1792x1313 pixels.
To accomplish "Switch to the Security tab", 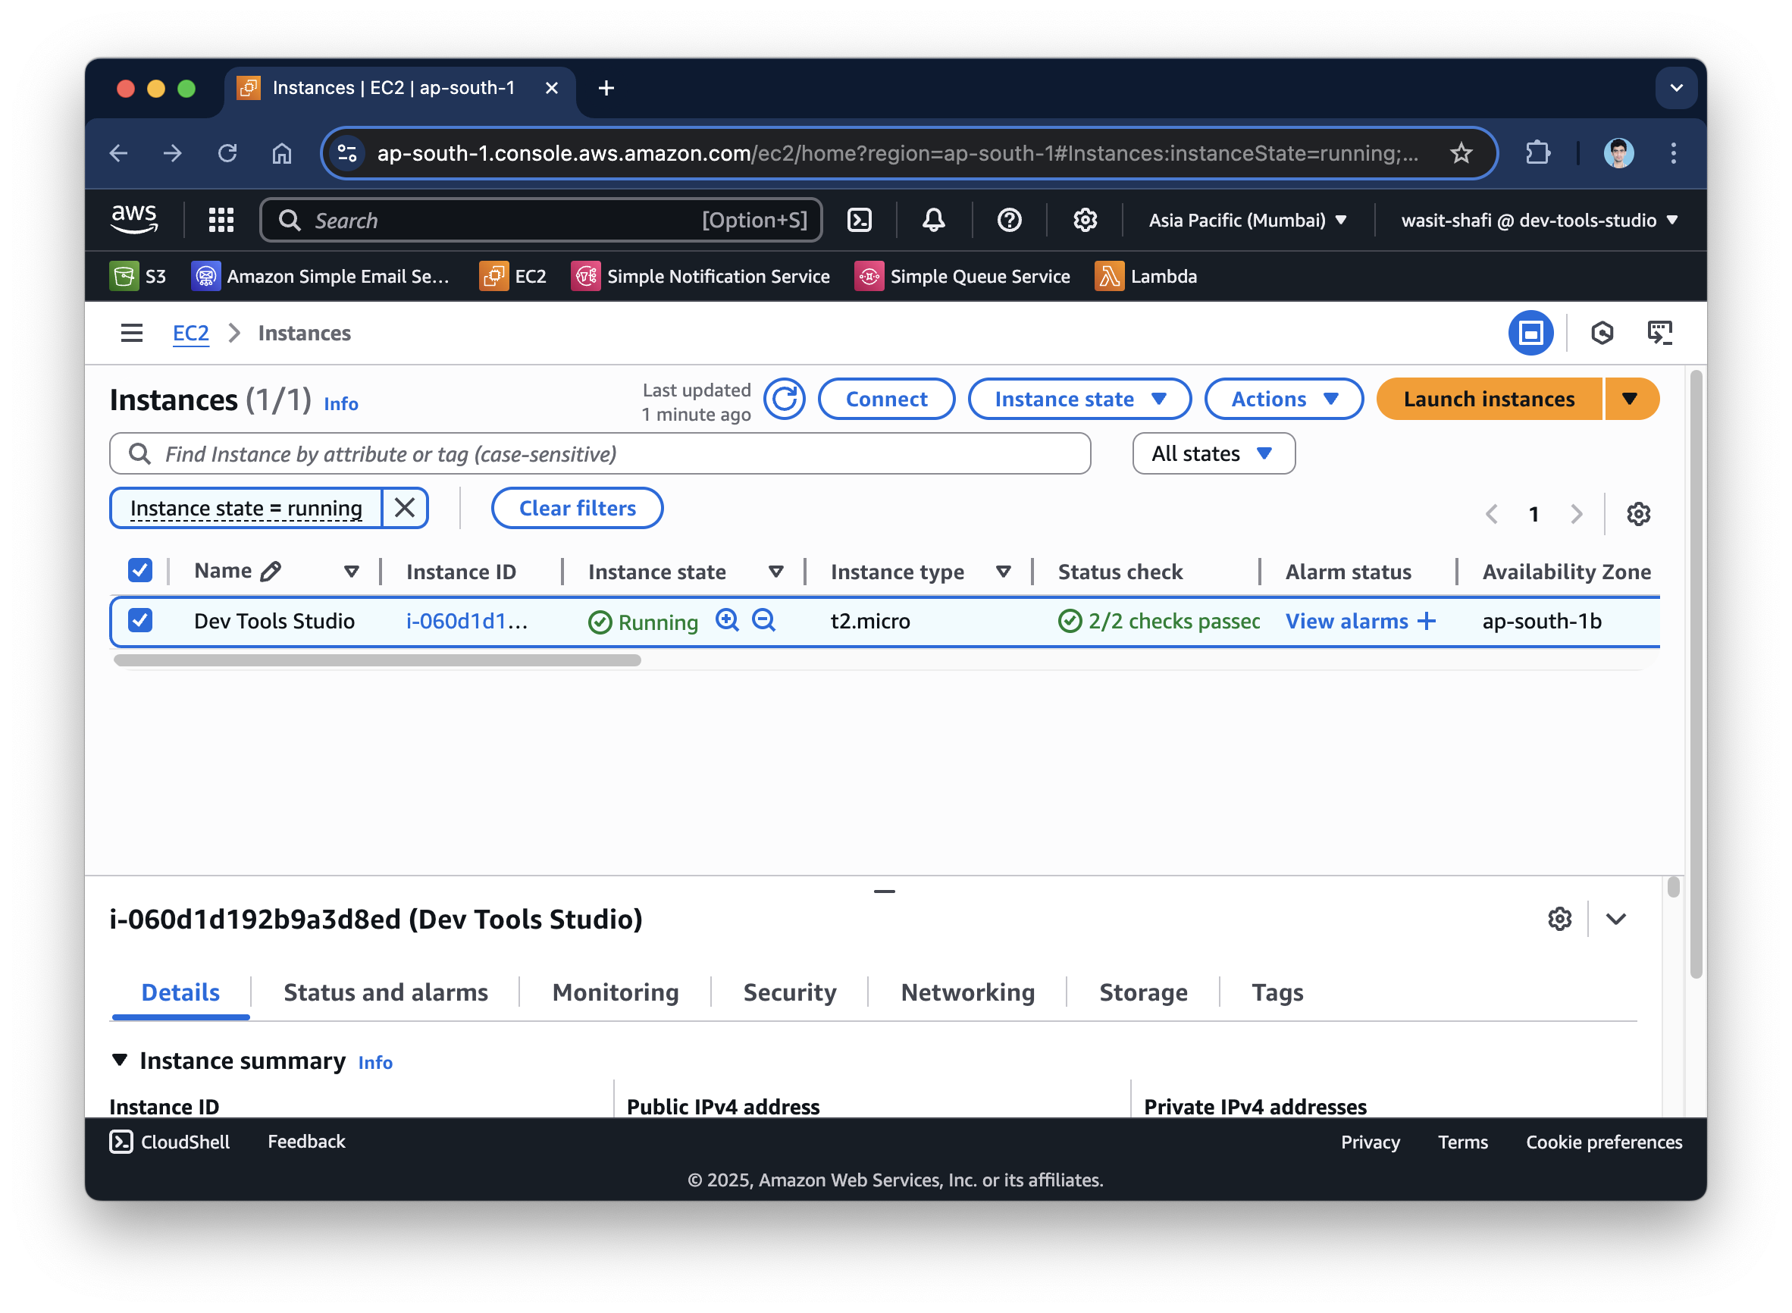I will pos(789,992).
